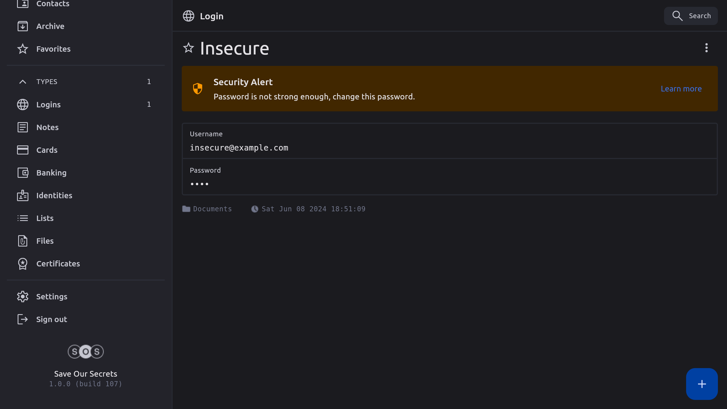Collapse the TYPES section chevron
Viewport: 727px width, 409px height.
(x=23, y=82)
